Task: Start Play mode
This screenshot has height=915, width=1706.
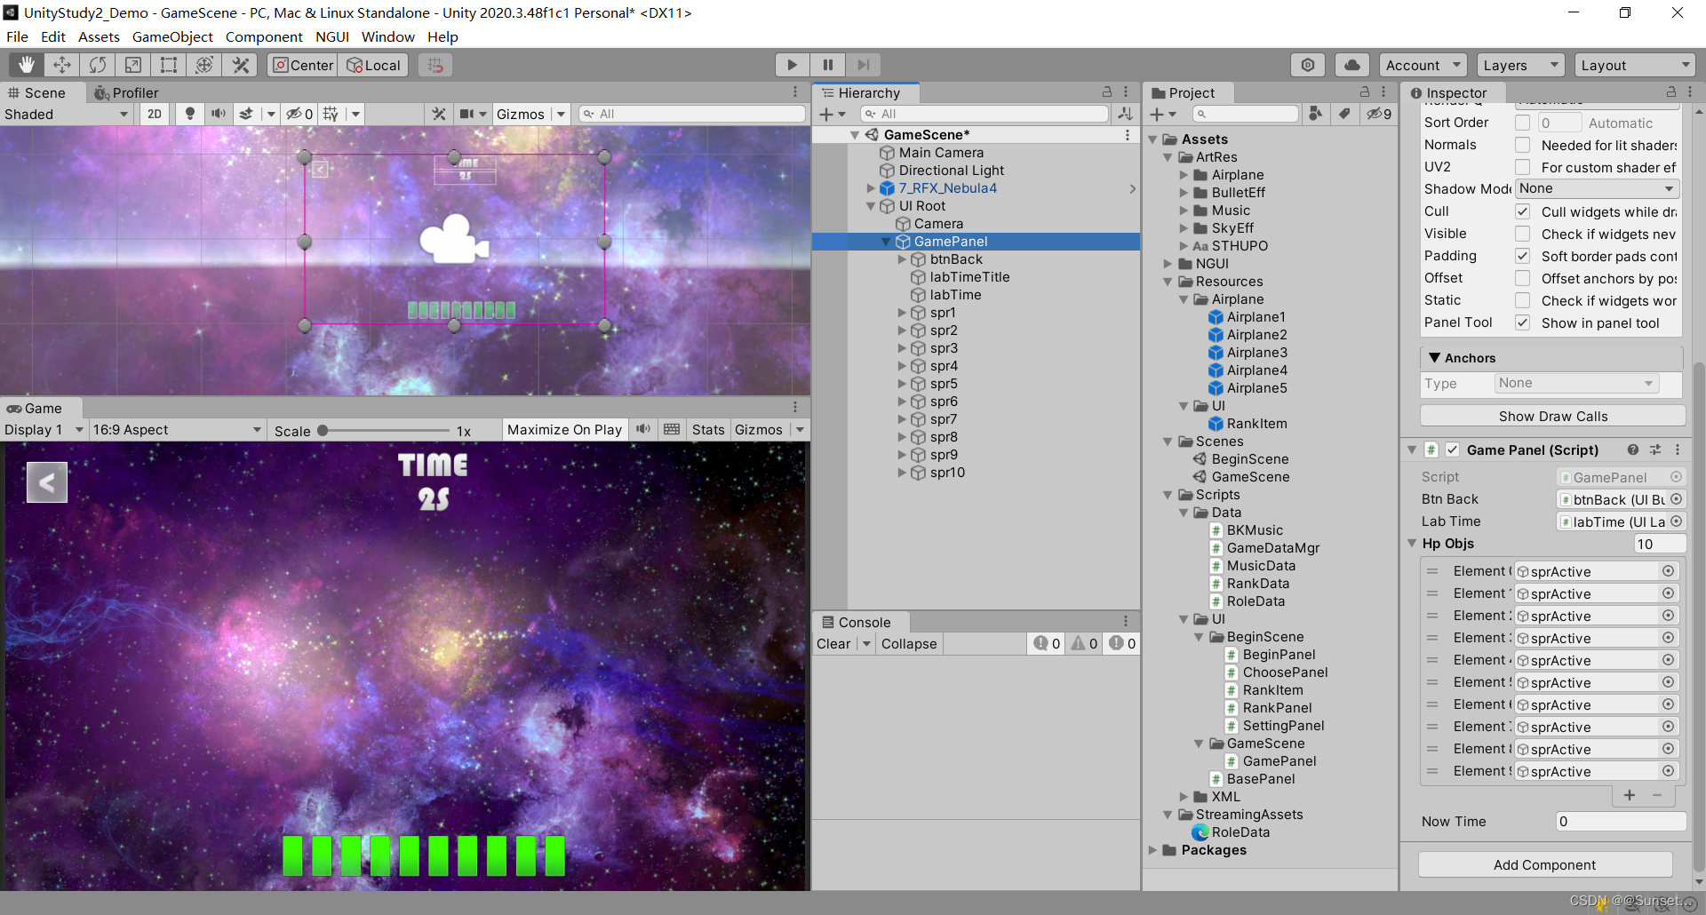Action: (792, 65)
